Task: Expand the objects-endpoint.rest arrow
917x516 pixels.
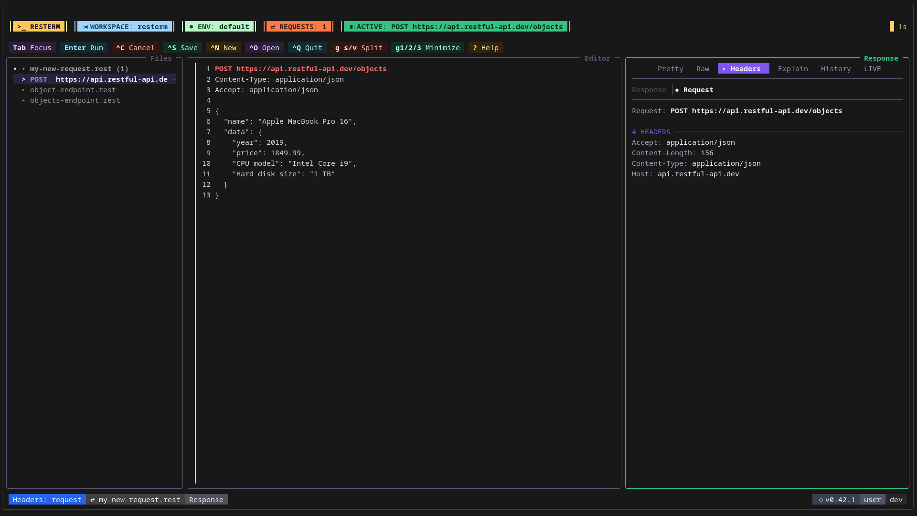Action: coord(23,100)
